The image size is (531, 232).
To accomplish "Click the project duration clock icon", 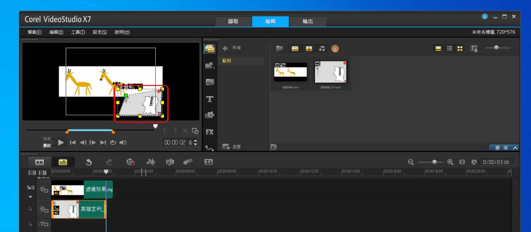I will [474, 162].
